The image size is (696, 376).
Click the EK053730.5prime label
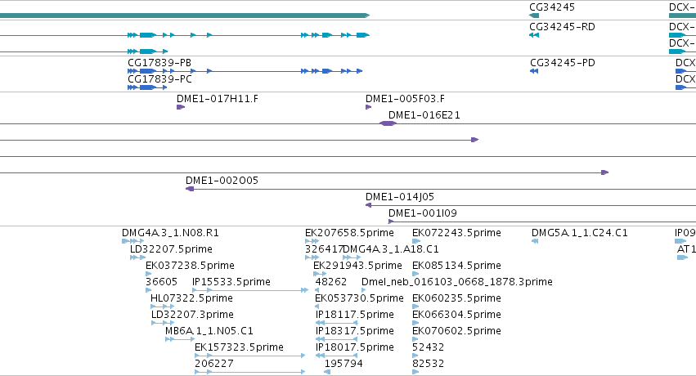[359, 298]
